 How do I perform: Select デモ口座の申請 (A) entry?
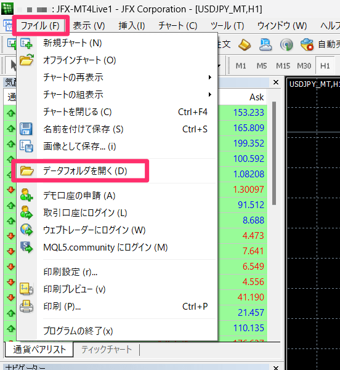point(117,196)
